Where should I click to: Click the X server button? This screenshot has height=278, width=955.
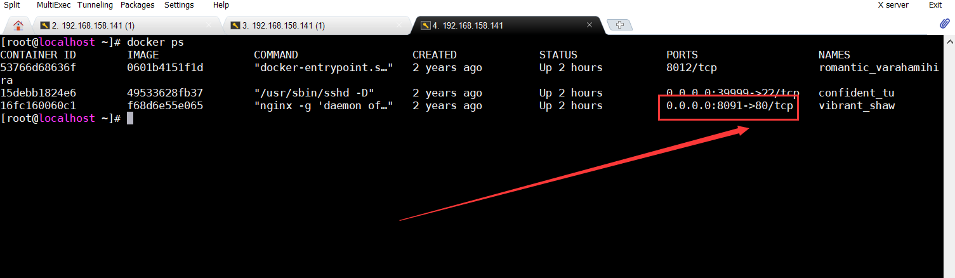(893, 5)
